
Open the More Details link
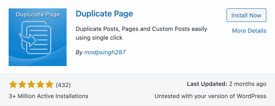(x=249, y=31)
